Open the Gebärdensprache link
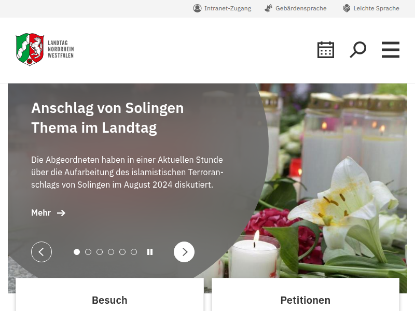The height and width of the screenshot is (311, 415). click(301, 8)
